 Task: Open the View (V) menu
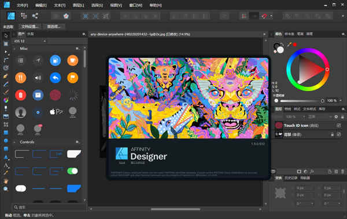click(x=116, y=5)
